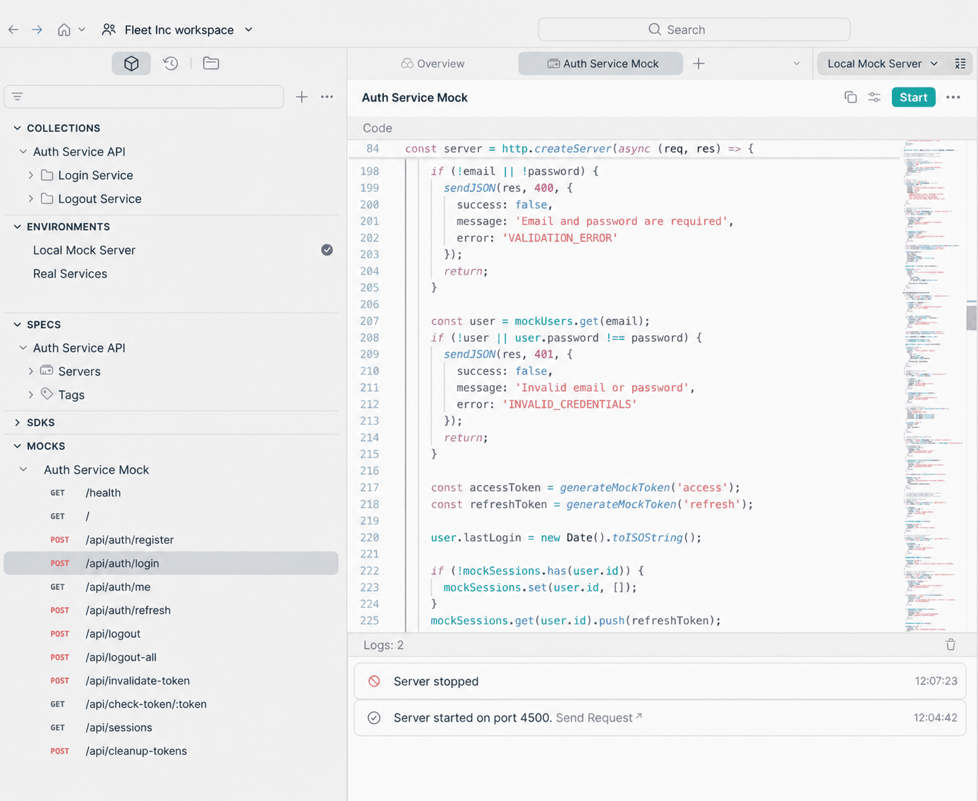Clear logs with the trash icon
978x801 pixels.
950,645
